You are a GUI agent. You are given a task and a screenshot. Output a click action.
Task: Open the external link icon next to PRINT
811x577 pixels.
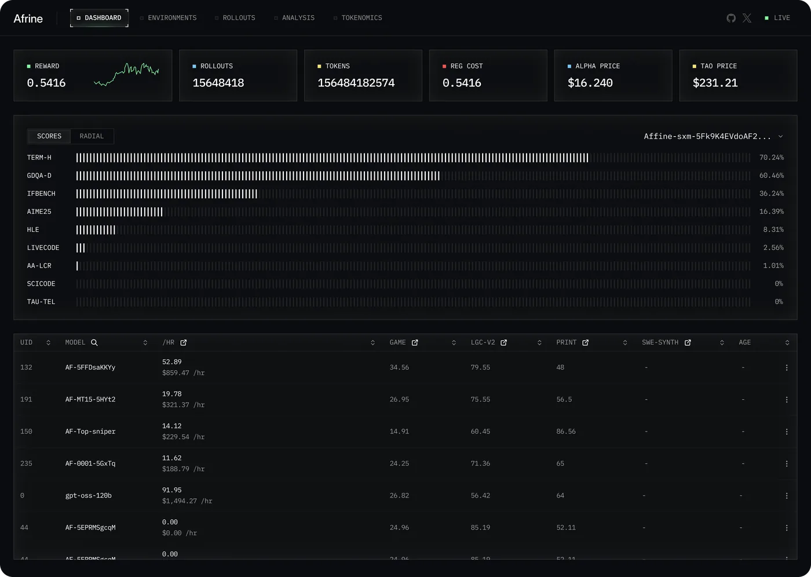[x=586, y=343]
